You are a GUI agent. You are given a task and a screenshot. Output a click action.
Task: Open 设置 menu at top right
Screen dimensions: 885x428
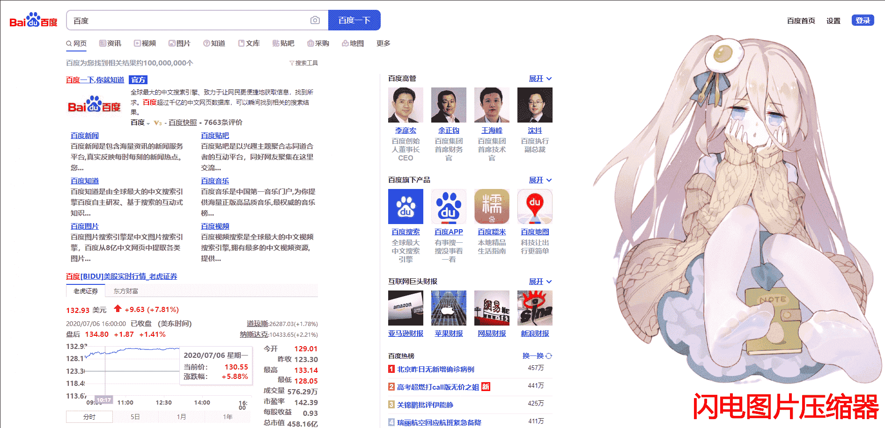coord(833,21)
